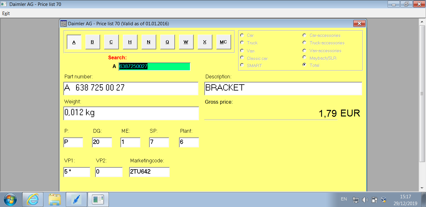Click the ME field containing 1
This screenshot has height=207, width=426.
pos(130,142)
